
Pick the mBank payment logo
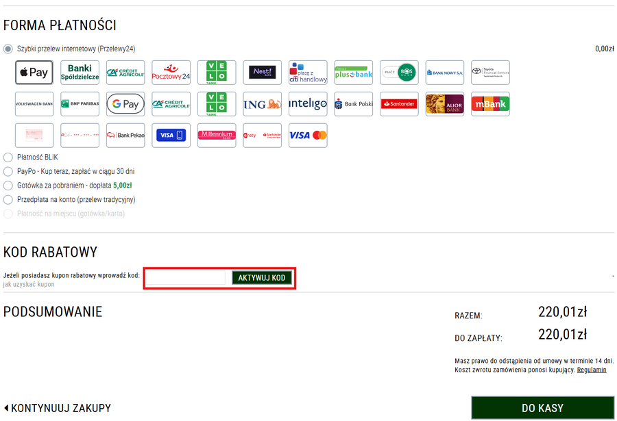(490, 104)
